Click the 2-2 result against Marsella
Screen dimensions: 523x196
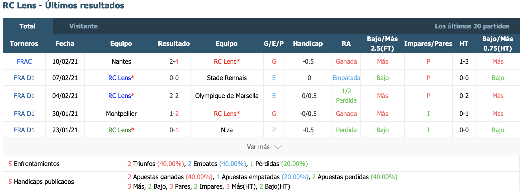coord(174,96)
